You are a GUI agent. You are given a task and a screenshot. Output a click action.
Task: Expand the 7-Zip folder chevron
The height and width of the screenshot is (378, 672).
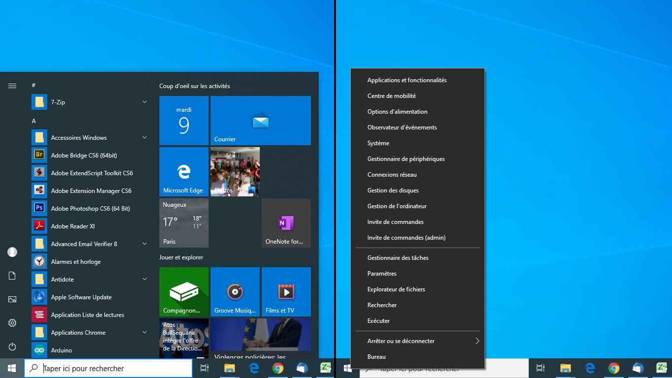pyautogui.click(x=144, y=102)
